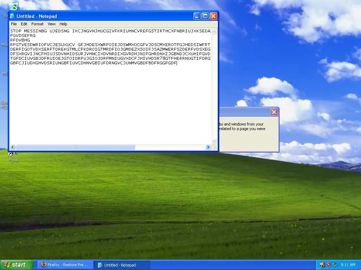This screenshot has height=270, width=361.
Task: Open the Help menu in Notepad
Action: [x=63, y=24]
